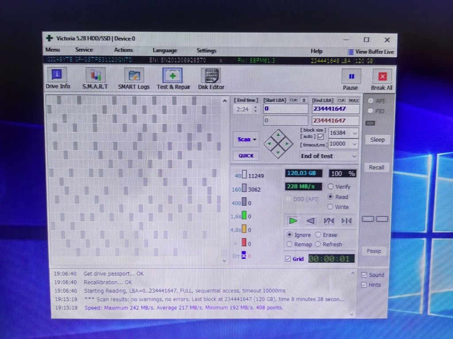Click the QUICK scan button
The height and width of the screenshot is (339, 453).
(246, 156)
